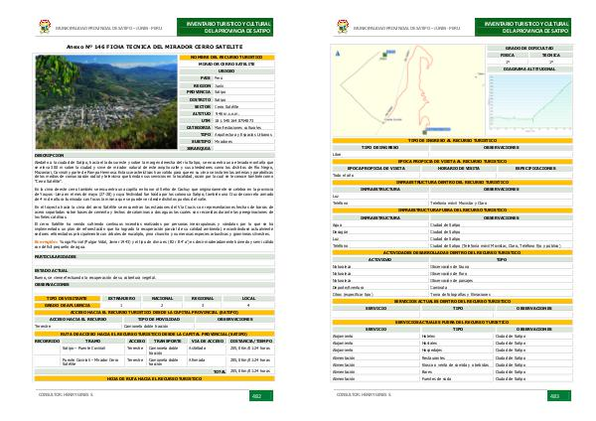Screen dimensions: 596x421
Task: Click the 'Vía de Acceso' column header
Action: [208, 342]
